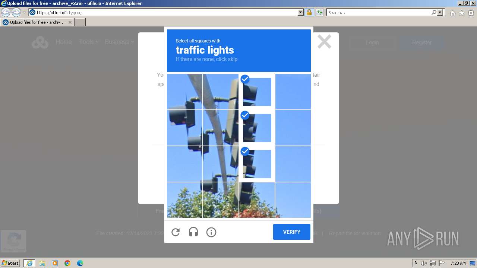Open the Home nav link
The width and height of the screenshot is (477, 268).
[64, 42]
